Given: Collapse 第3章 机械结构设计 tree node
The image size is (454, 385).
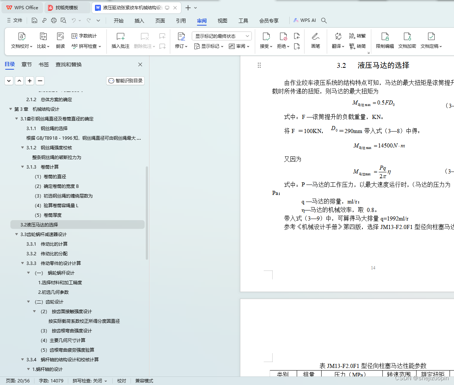Looking at the screenshot, I should pos(10,109).
